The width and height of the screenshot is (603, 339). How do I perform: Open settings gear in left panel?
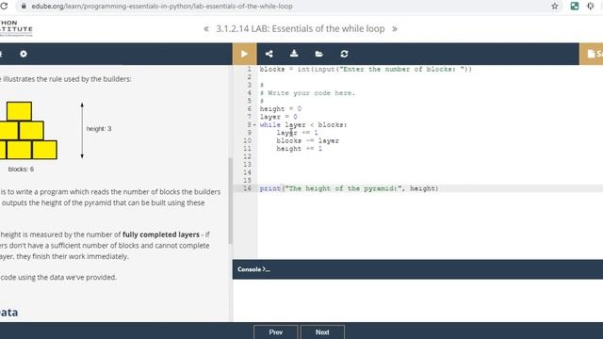24,54
